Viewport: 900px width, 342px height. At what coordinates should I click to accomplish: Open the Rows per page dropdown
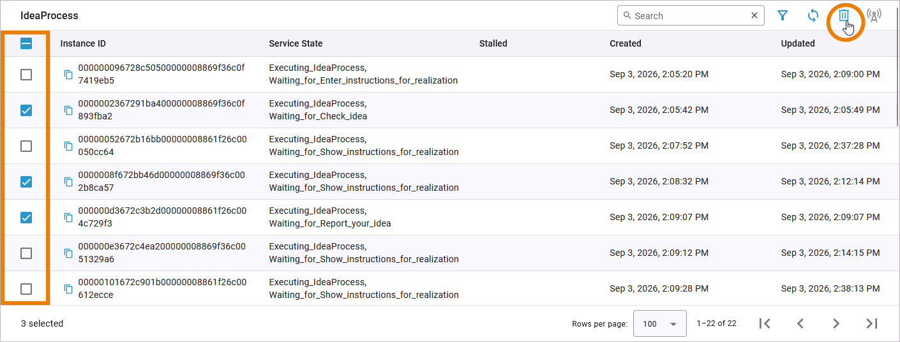pyautogui.click(x=659, y=323)
